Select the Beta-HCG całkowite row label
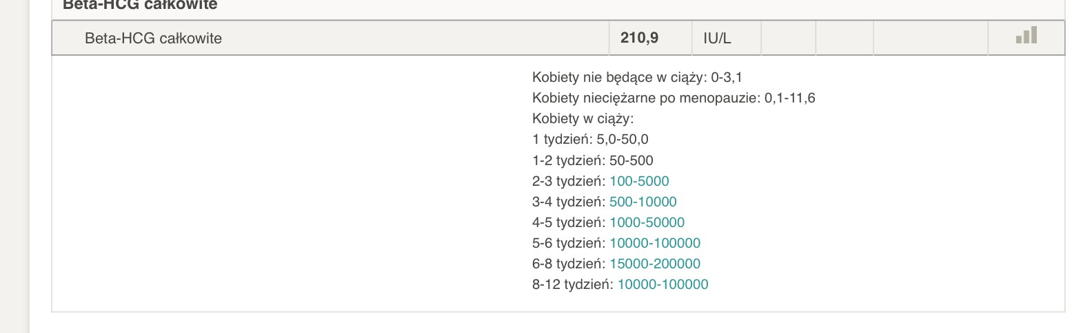This screenshot has width=1072, height=333. click(153, 39)
